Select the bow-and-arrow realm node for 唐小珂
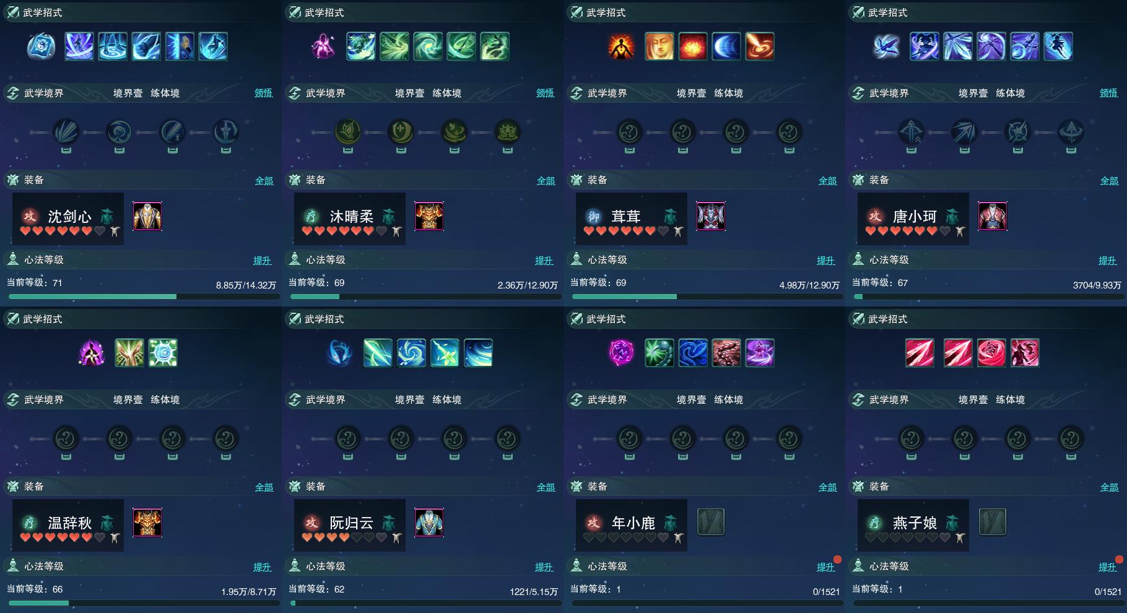This screenshot has width=1127, height=613. tap(912, 132)
